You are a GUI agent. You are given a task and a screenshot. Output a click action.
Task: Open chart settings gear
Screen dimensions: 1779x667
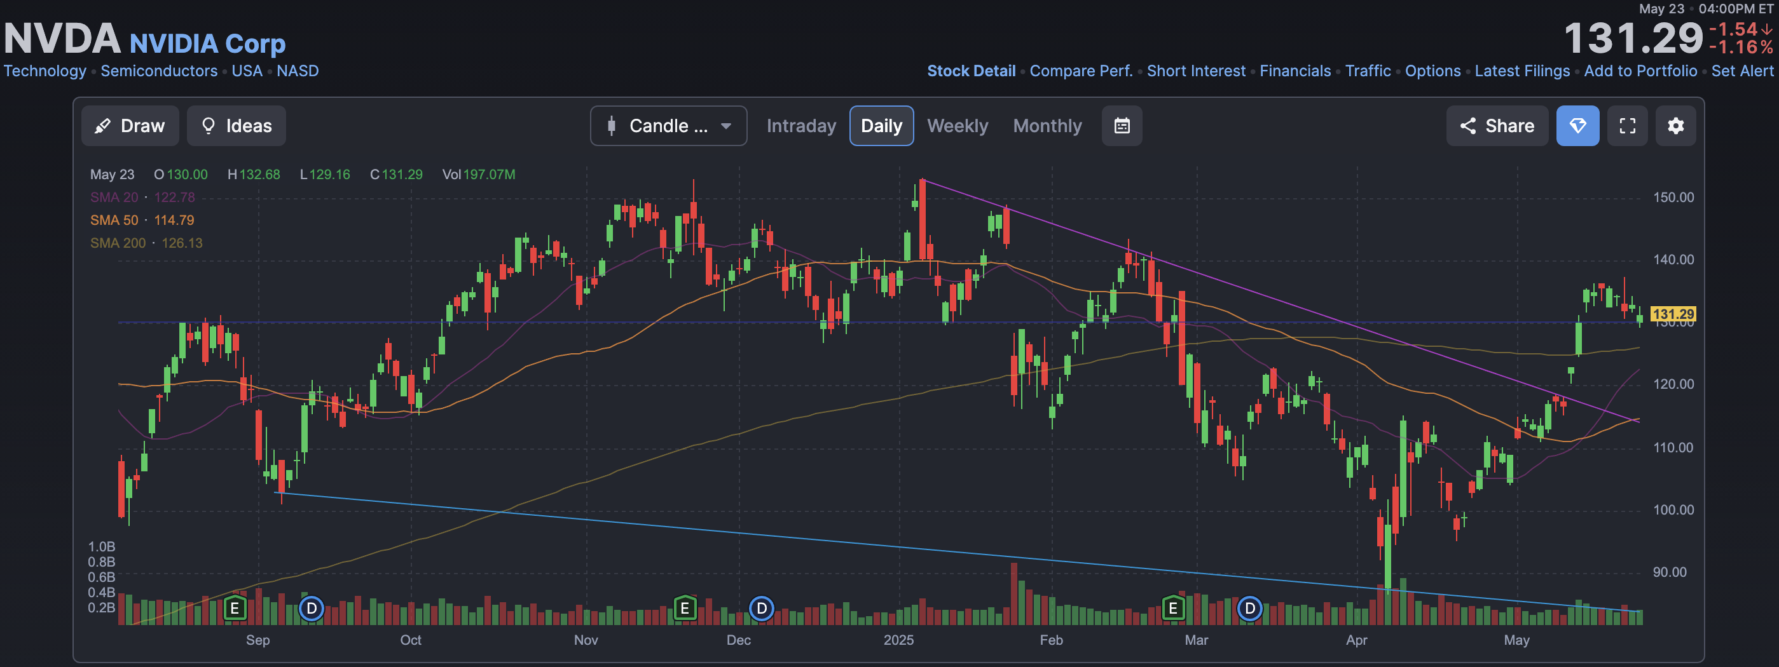click(x=1675, y=126)
